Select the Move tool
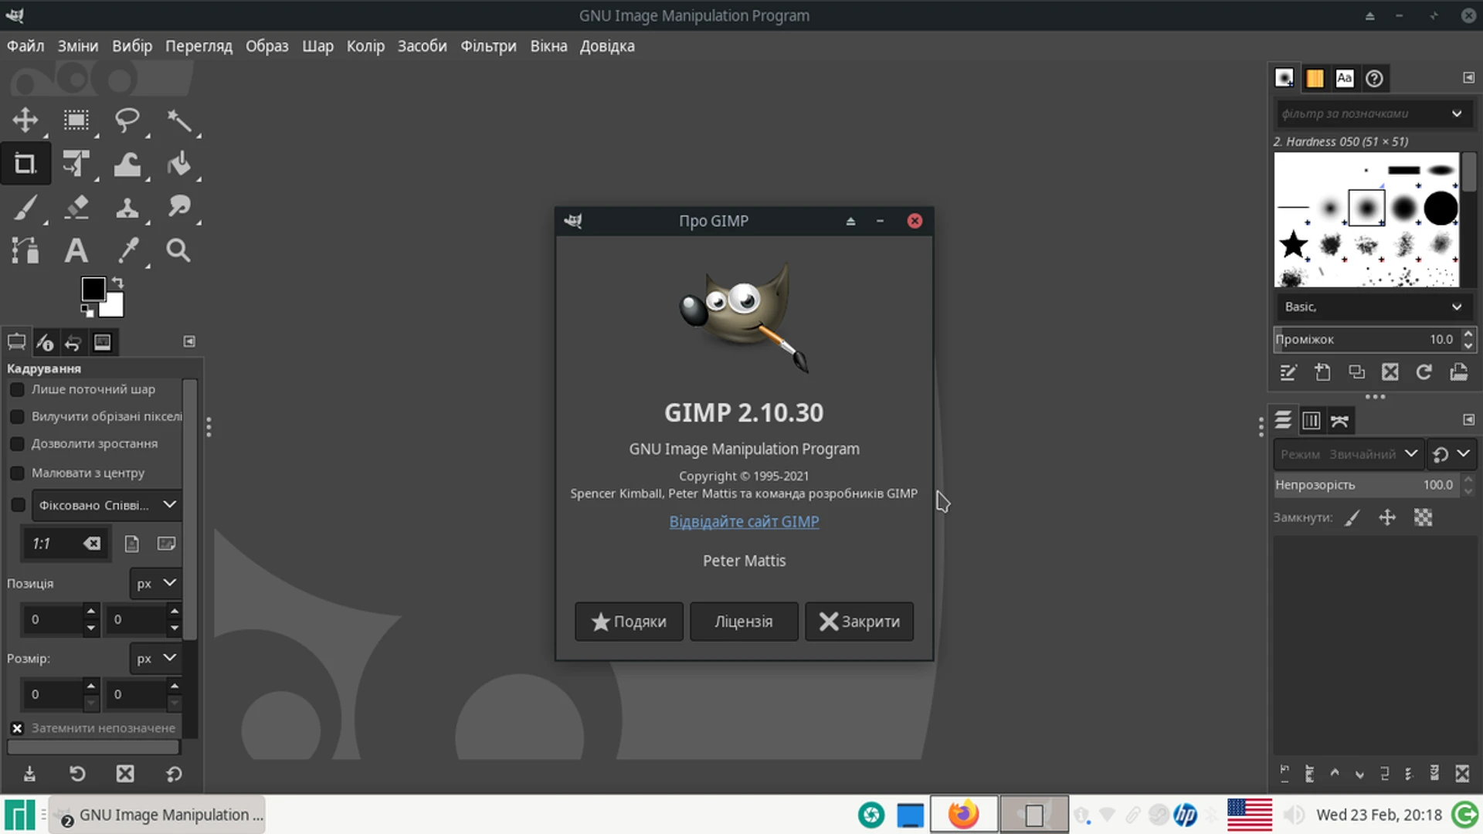Viewport: 1483px width, 834px height. [x=25, y=120]
